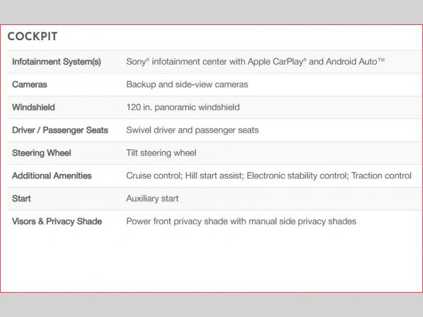Image resolution: width=423 pixels, height=317 pixels.
Task: Click the Cruise control text
Action: point(153,176)
